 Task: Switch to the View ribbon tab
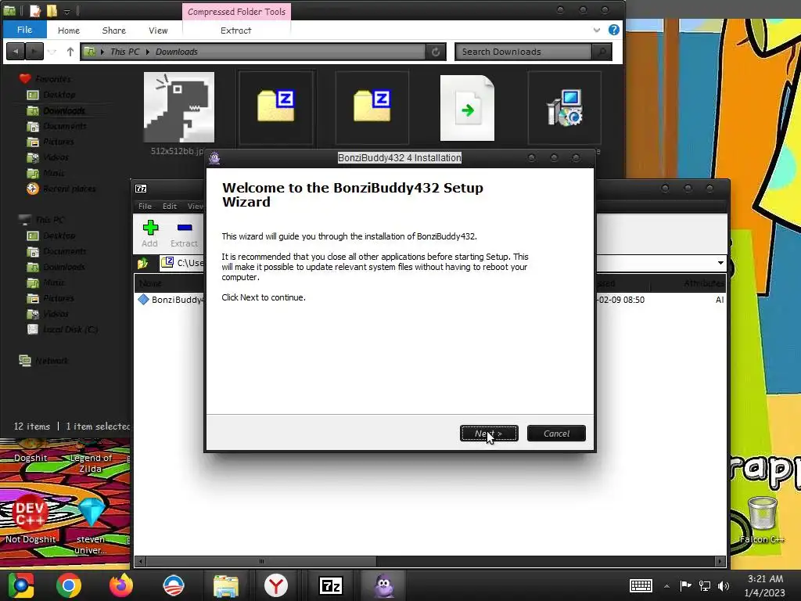[158, 31]
